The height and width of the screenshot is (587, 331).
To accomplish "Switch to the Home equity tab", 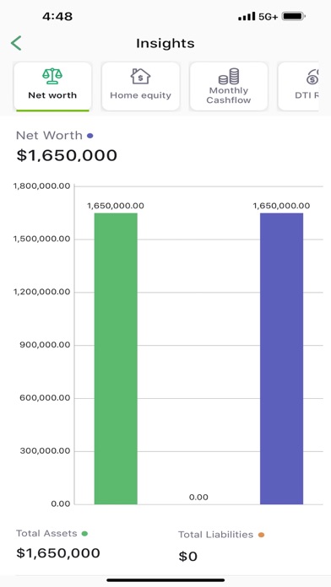I will (140, 87).
